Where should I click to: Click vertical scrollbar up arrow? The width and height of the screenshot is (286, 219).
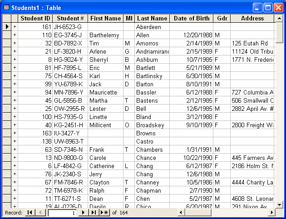[x=279, y=18]
